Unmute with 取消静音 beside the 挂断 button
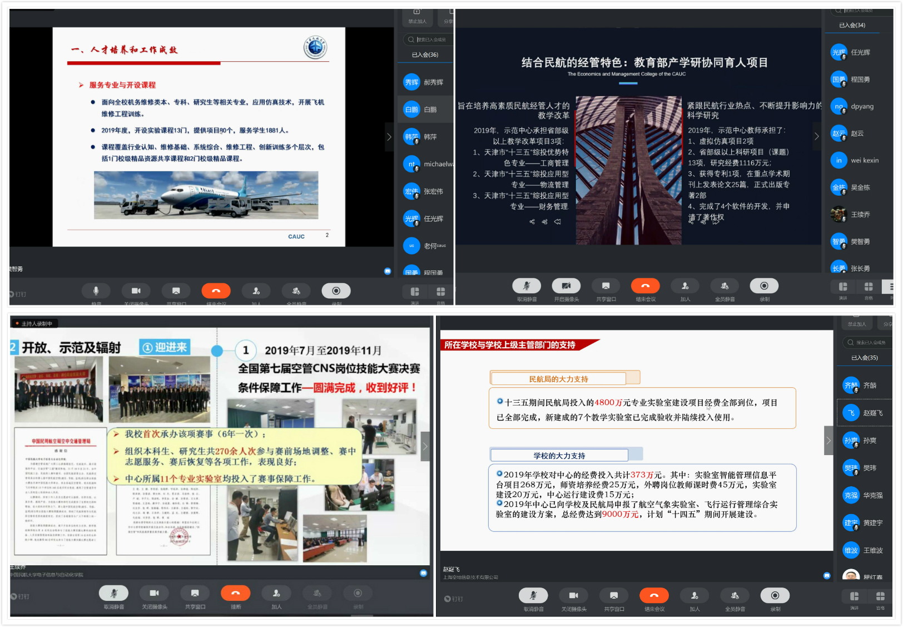 [x=113, y=593]
